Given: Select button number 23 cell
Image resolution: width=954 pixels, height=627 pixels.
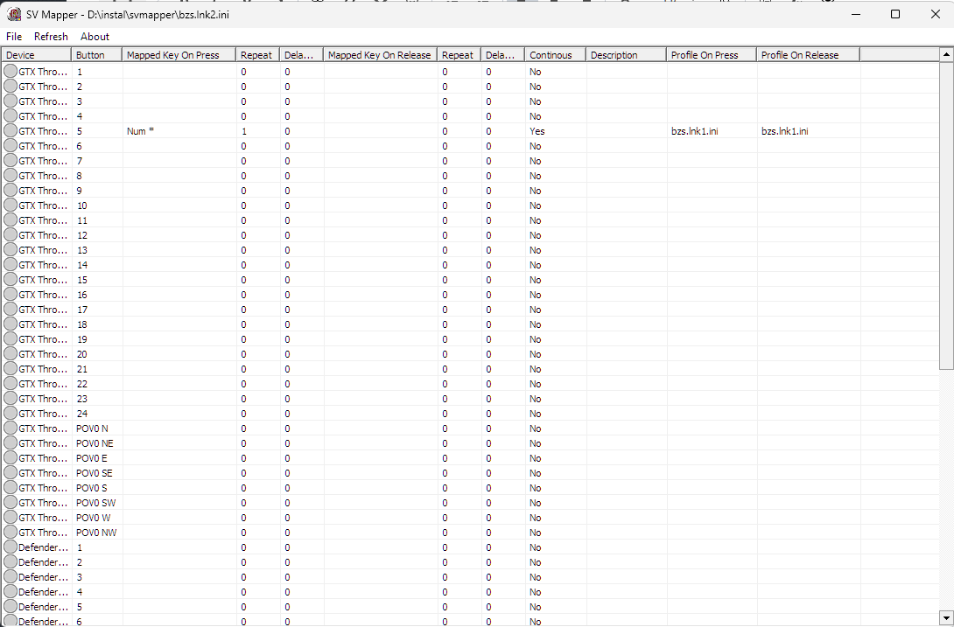Looking at the screenshot, I should (81, 399).
